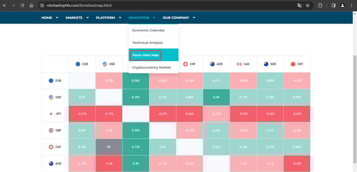Click the page vertical scrollbar

[354, 109]
